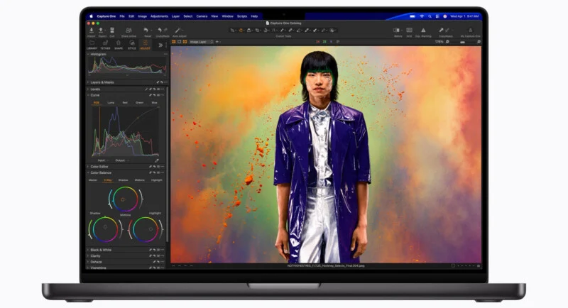Expand the Dehaze panel
568x308 pixels.
[88, 262]
